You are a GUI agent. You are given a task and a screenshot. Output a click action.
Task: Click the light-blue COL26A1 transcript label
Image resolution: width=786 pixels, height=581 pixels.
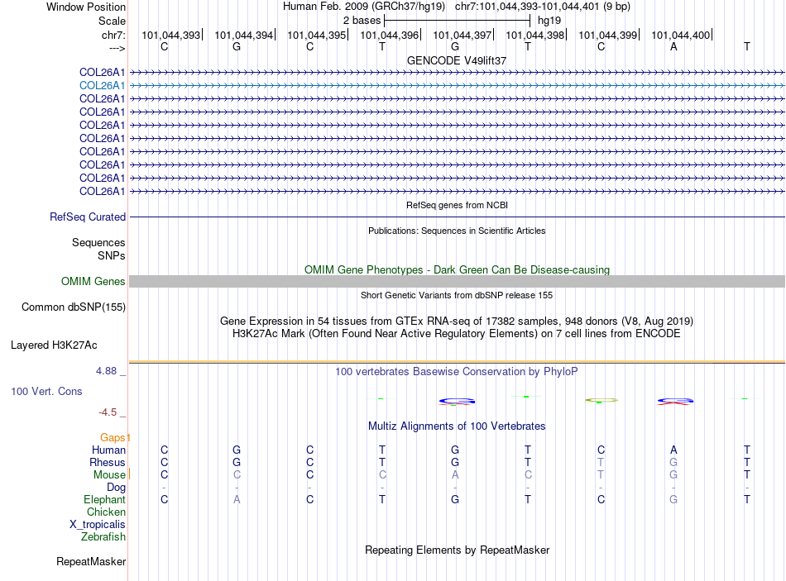pyautogui.click(x=103, y=86)
